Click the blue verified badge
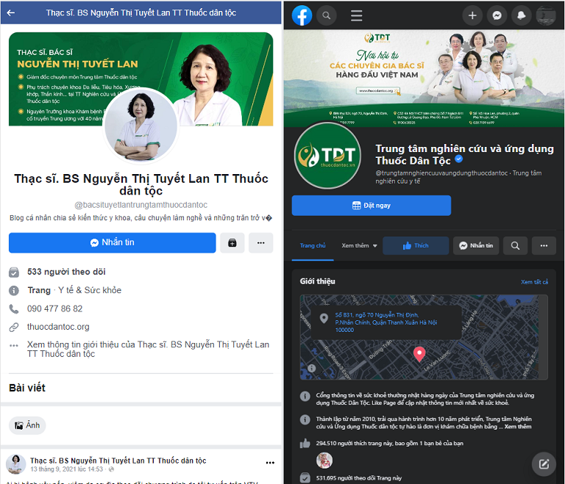The image size is (565, 484). 459,159
